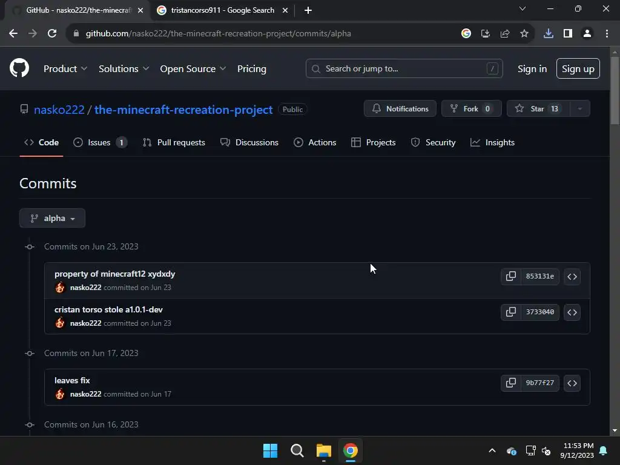Click the GitHub logo icon
Screen dimensions: 620x465
[x=19, y=68]
